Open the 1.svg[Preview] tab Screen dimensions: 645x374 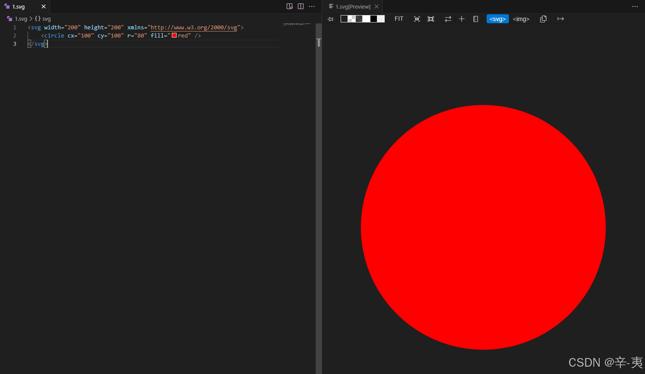(x=353, y=6)
